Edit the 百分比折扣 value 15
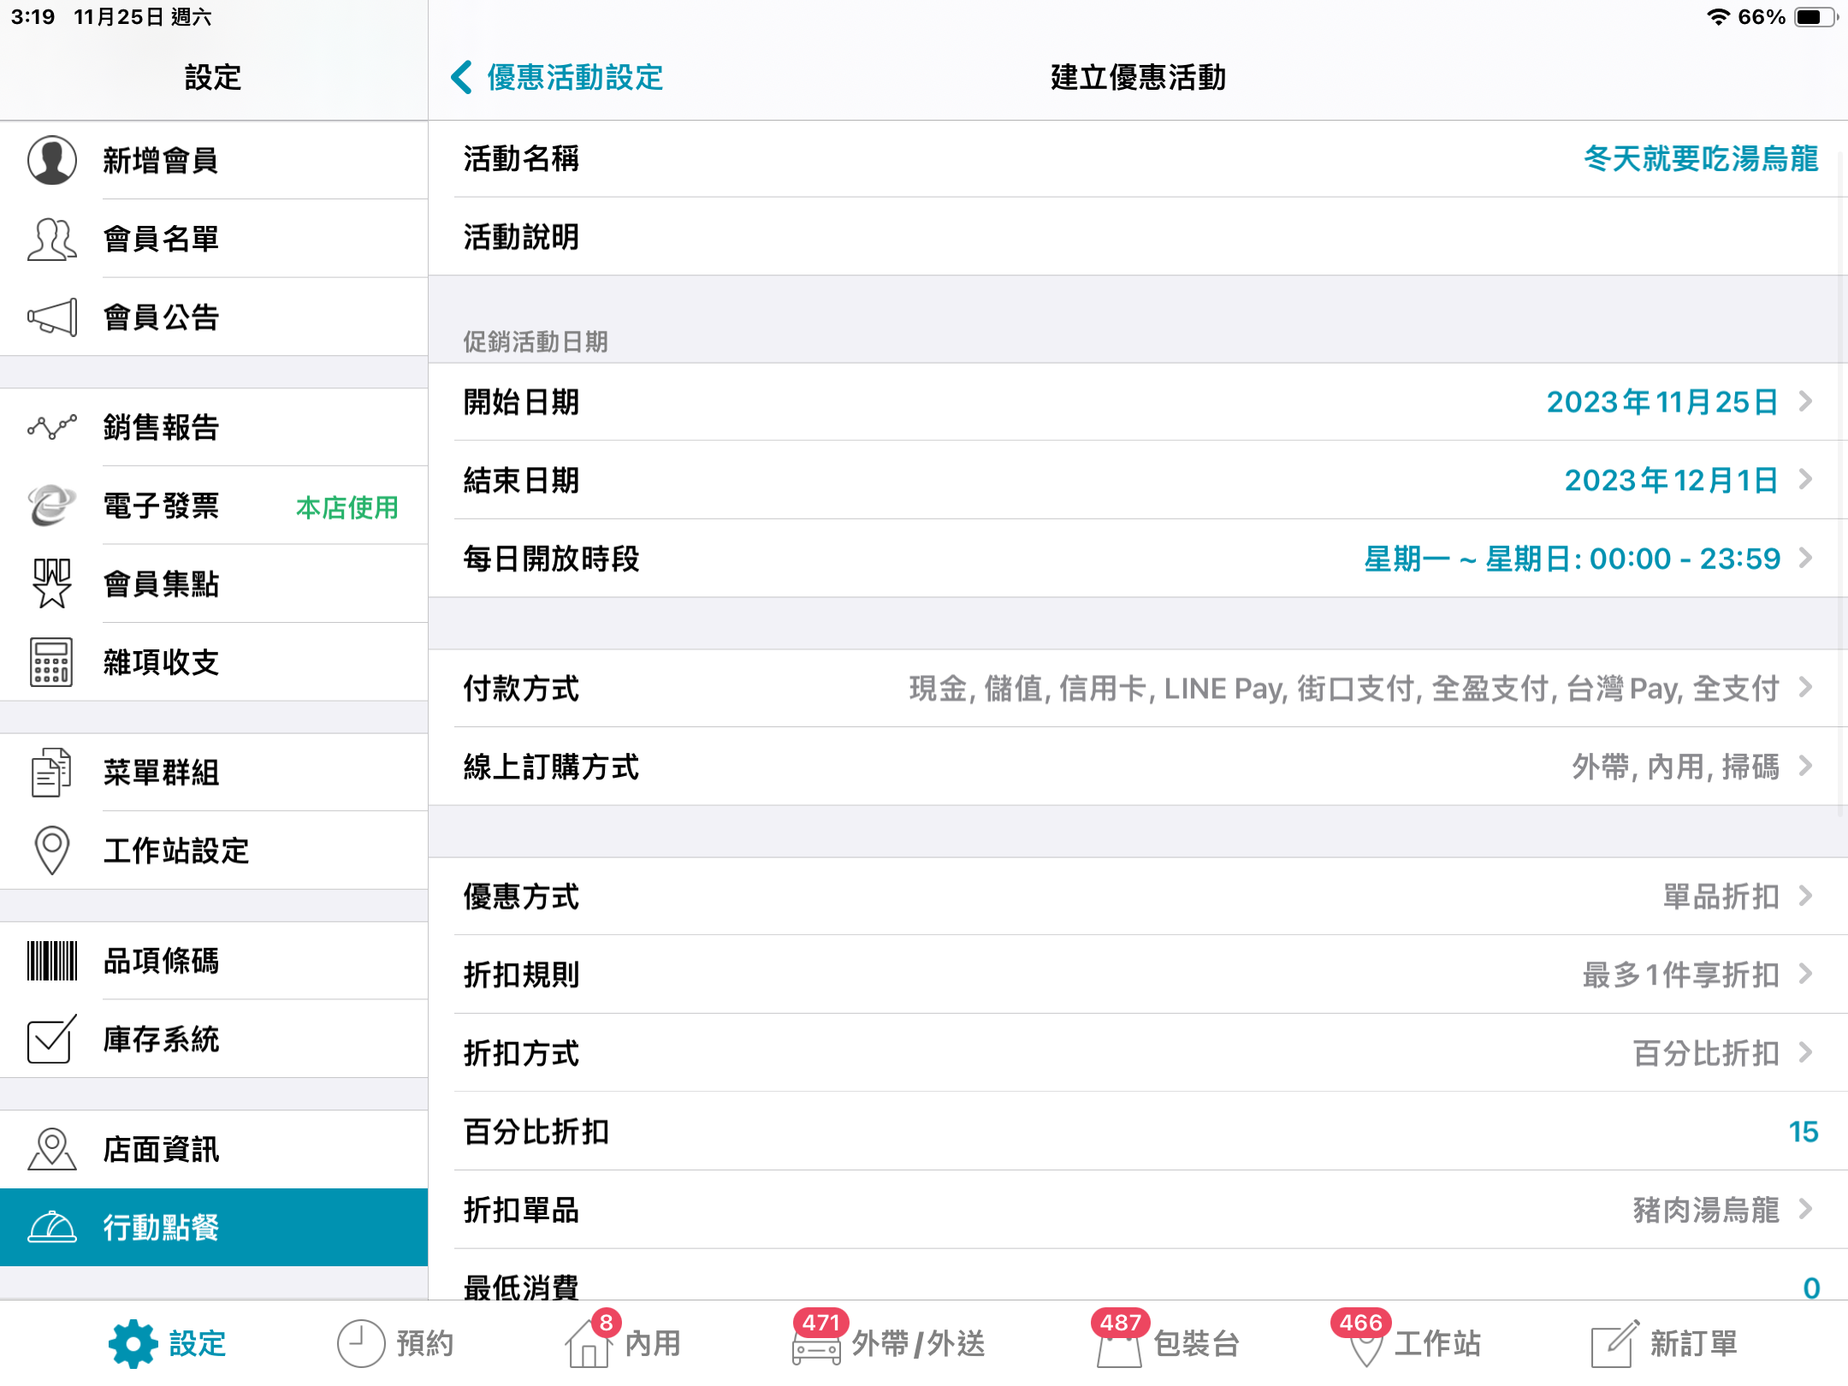1848x1386 pixels. pos(1804,1132)
